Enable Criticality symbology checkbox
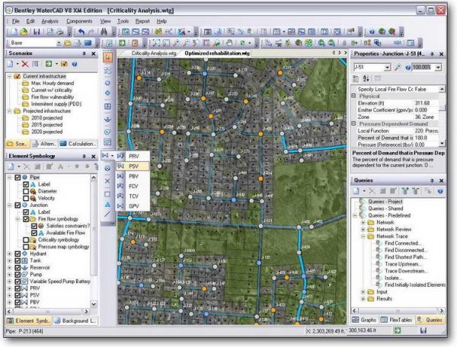The width and height of the screenshot is (457, 347). [26, 240]
